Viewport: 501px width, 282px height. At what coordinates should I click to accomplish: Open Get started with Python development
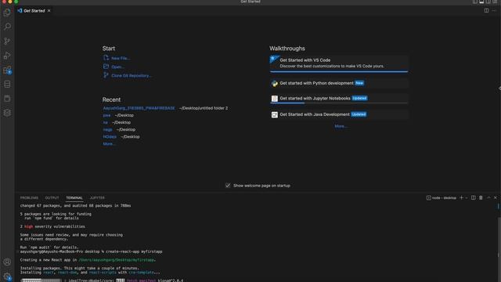pyautogui.click(x=339, y=83)
